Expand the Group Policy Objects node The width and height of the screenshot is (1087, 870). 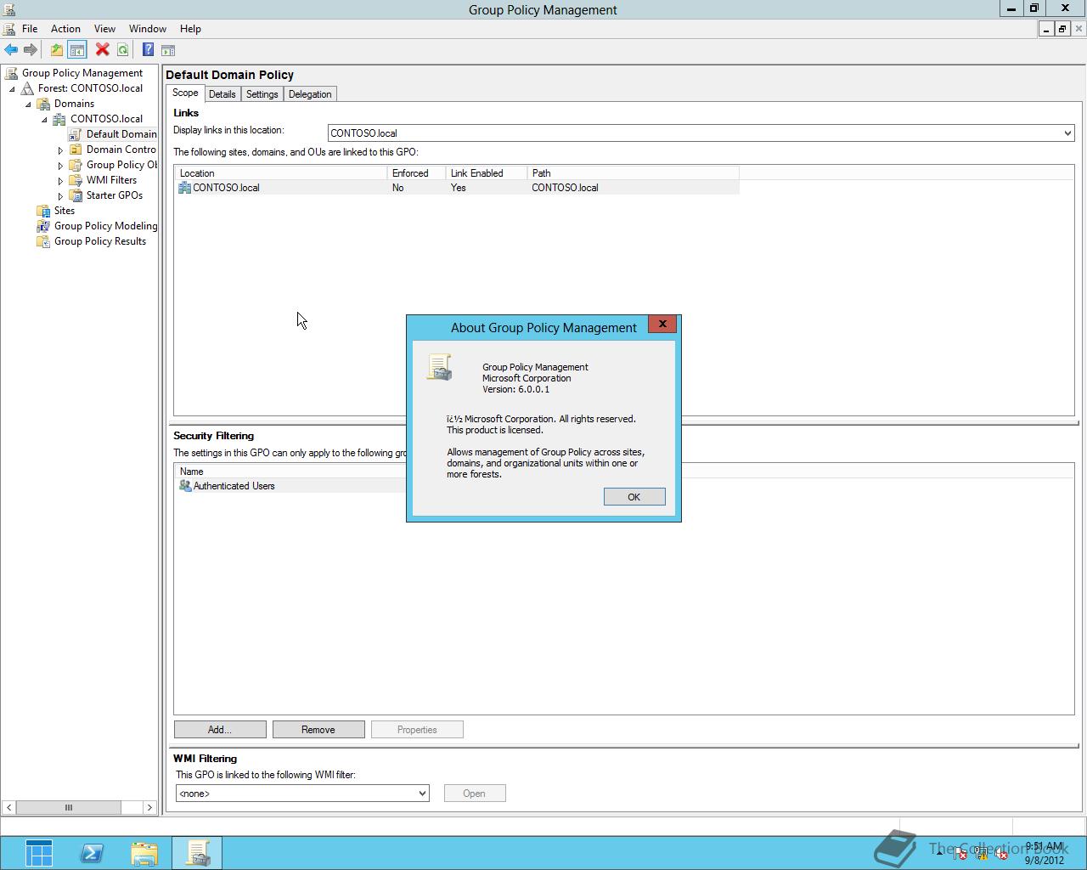(x=60, y=166)
